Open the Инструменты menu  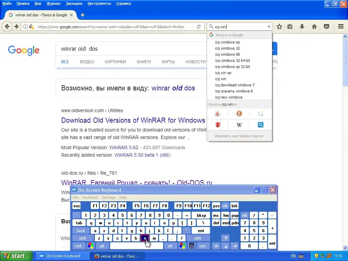99,3
